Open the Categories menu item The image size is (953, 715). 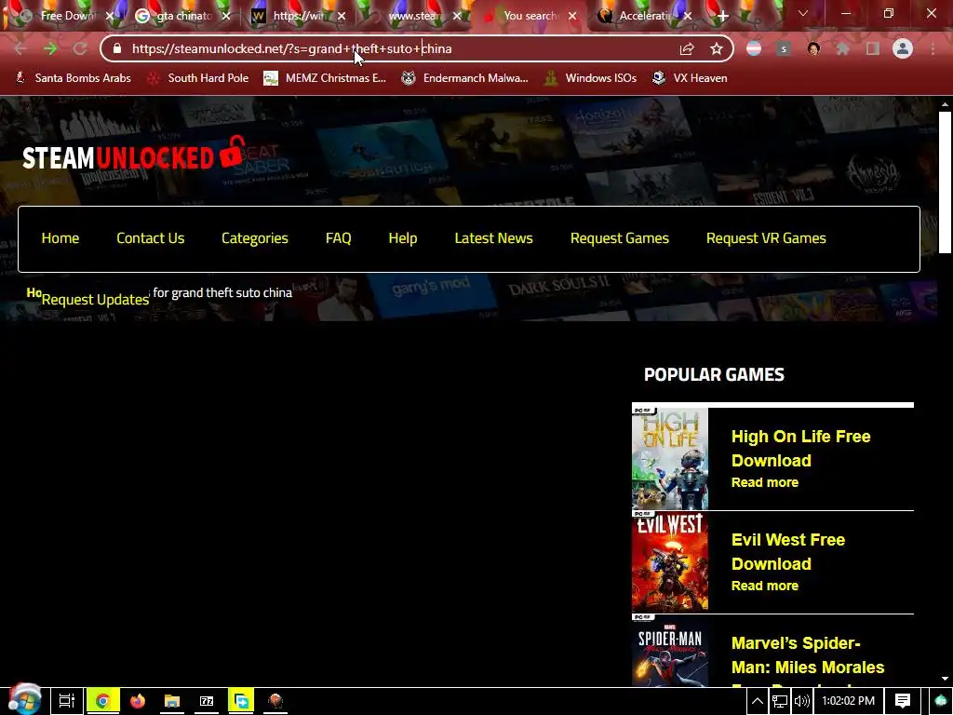[255, 238]
